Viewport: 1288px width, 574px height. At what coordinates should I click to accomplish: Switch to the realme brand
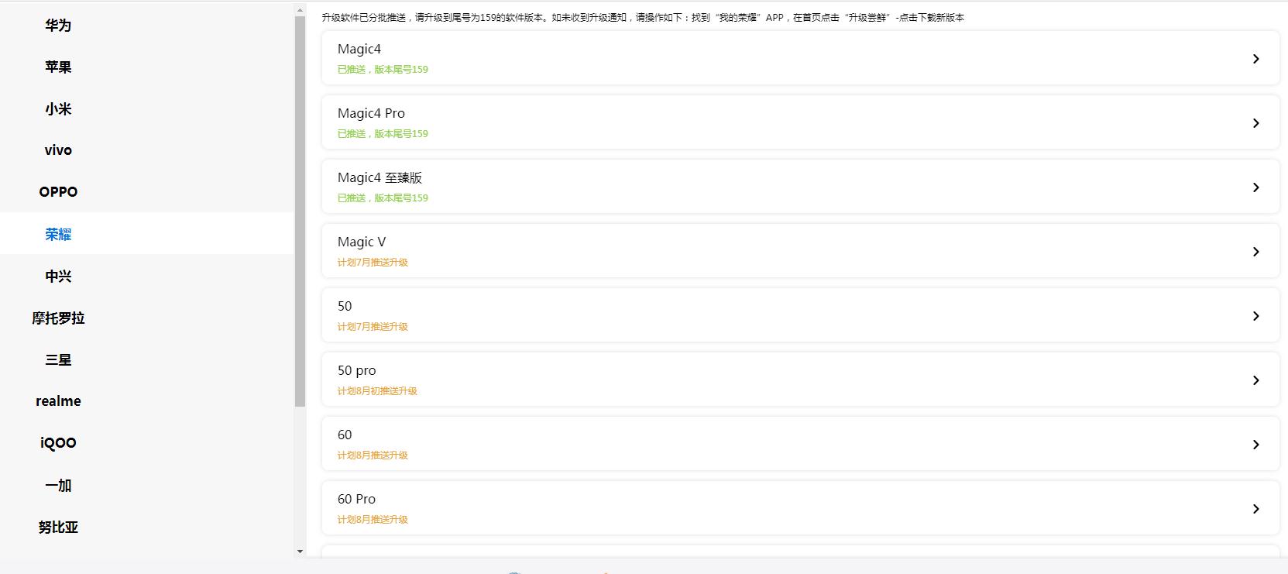(x=58, y=401)
